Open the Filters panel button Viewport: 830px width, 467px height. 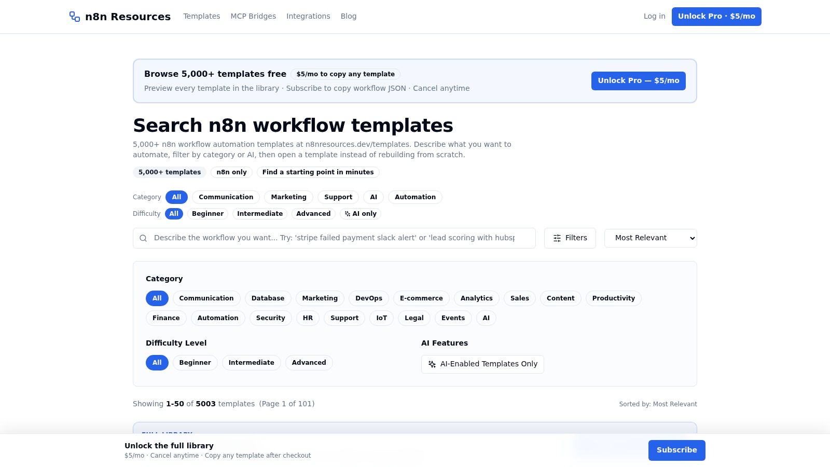pos(570,238)
